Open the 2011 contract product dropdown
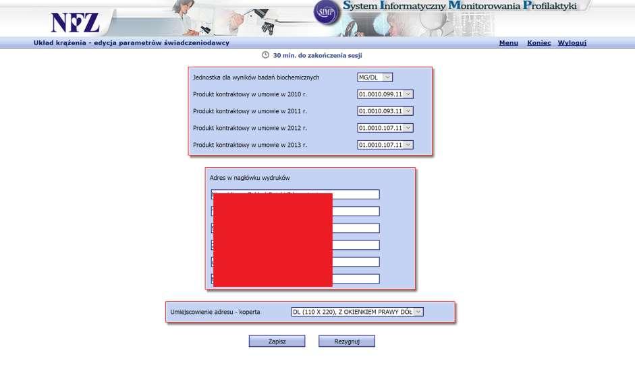The width and height of the screenshot is (635, 365). 385,111
